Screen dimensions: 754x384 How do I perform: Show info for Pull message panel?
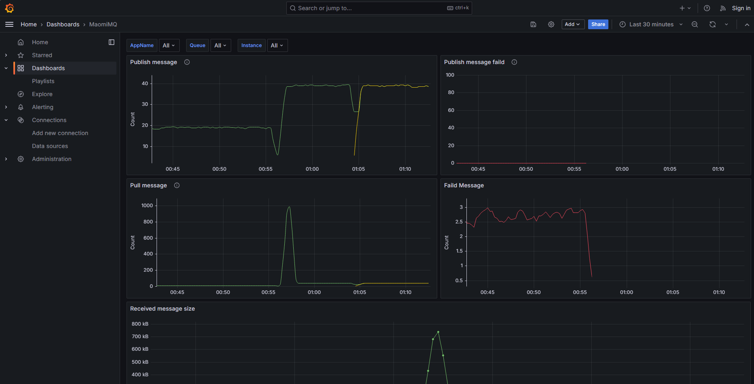tap(177, 185)
